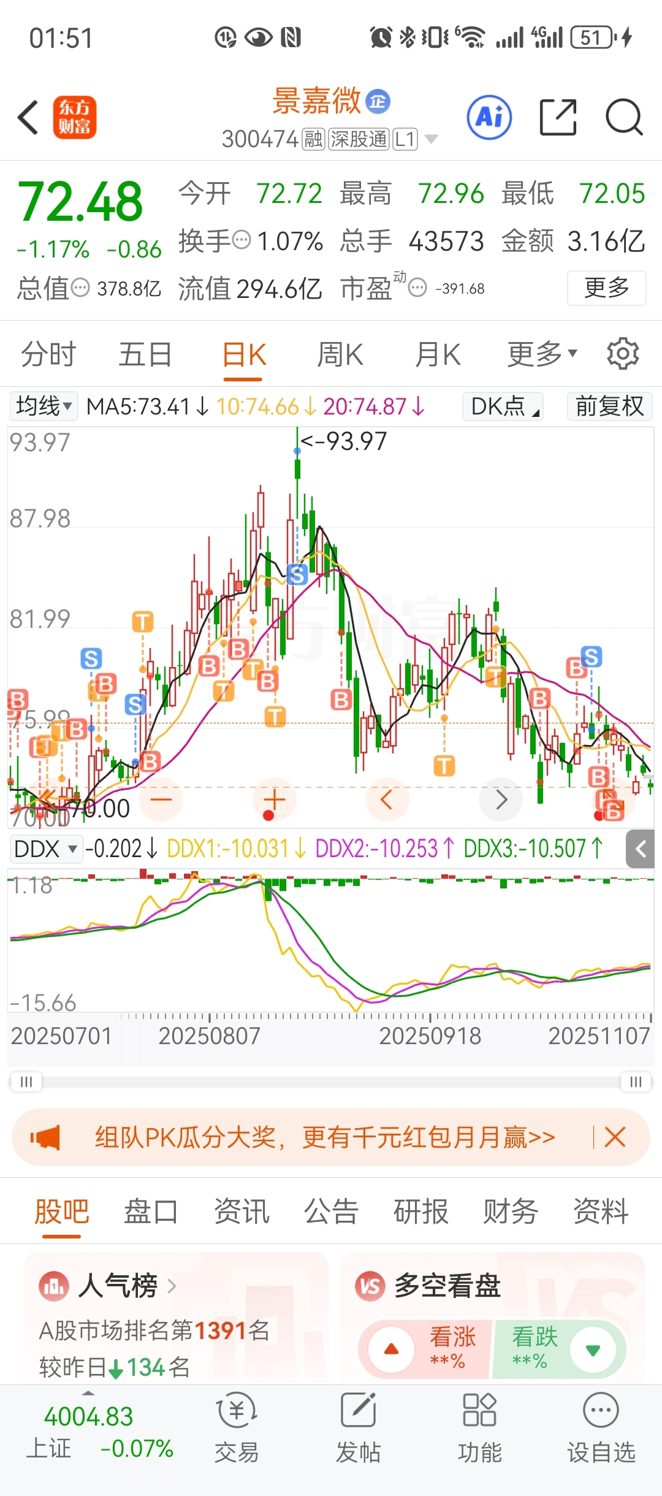662x1496 pixels.
Task: Tap the 上证 4004.83 index quote
Action: point(100,1432)
